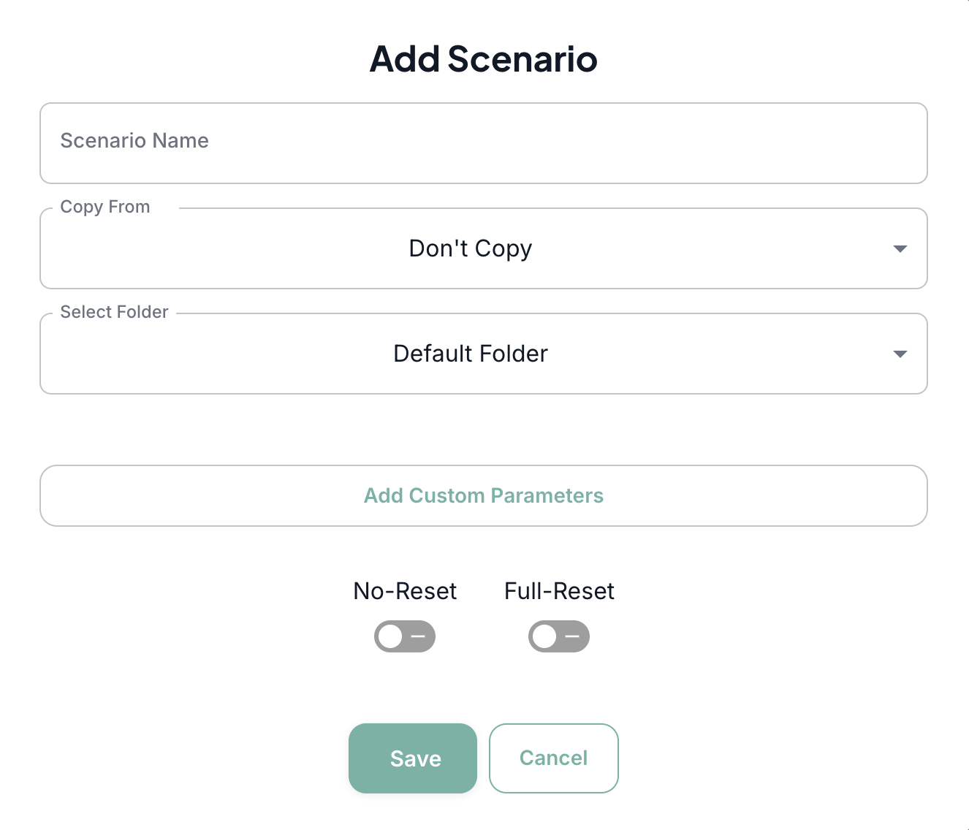Select the Default Folder value text
The width and height of the screenshot is (969, 830).
point(471,354)
